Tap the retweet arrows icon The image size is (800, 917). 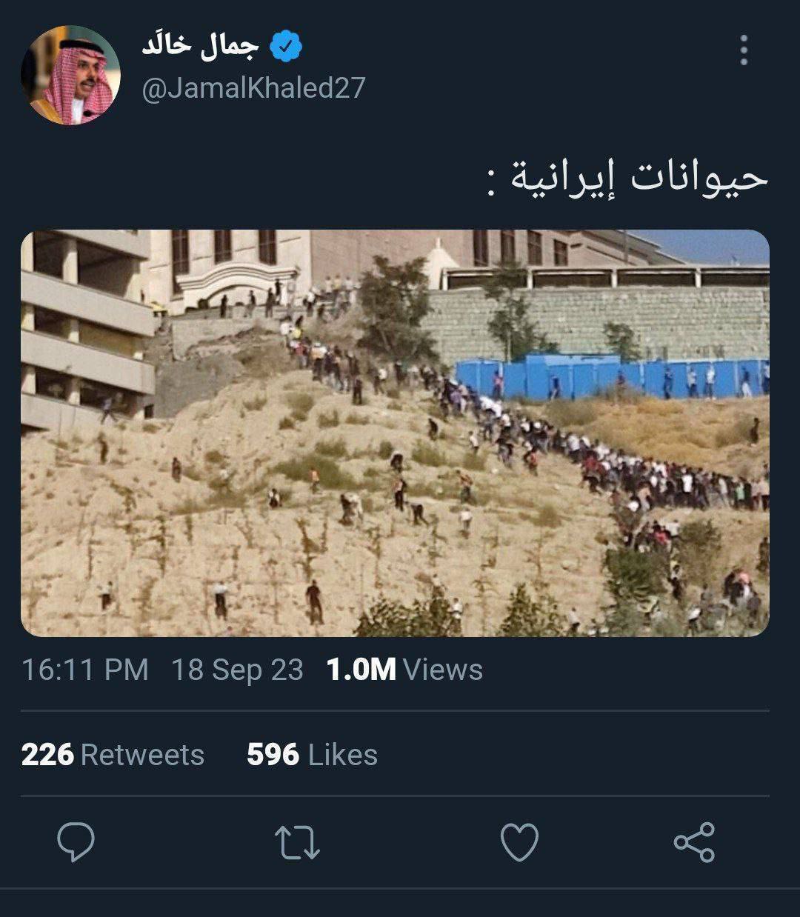click(x=297, y=843)
